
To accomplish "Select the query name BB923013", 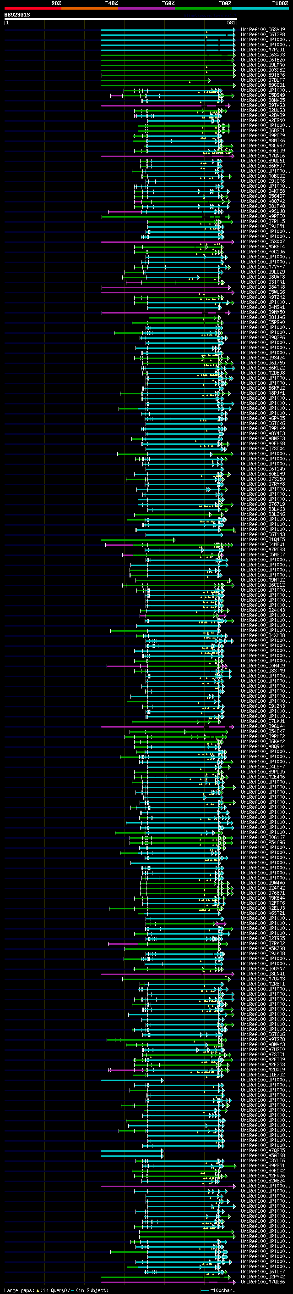I will 17,15.
